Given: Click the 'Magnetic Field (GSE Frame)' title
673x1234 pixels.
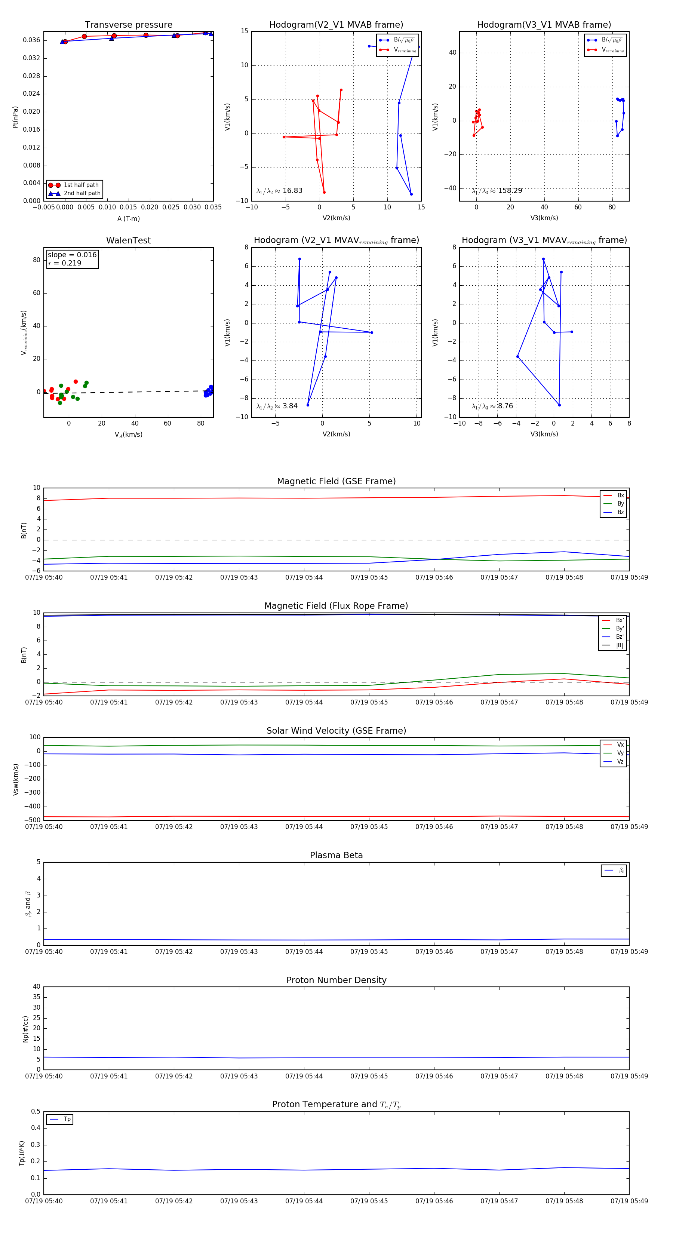Looking at the screenshot, I should [x=336, y=481].
